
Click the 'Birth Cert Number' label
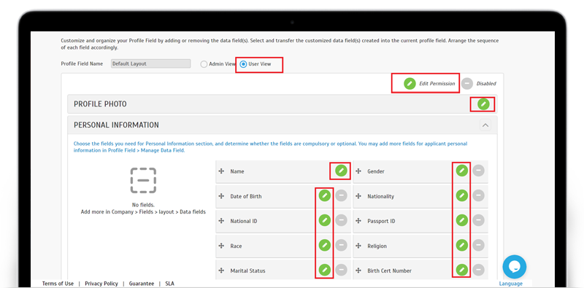coord(391,271)
